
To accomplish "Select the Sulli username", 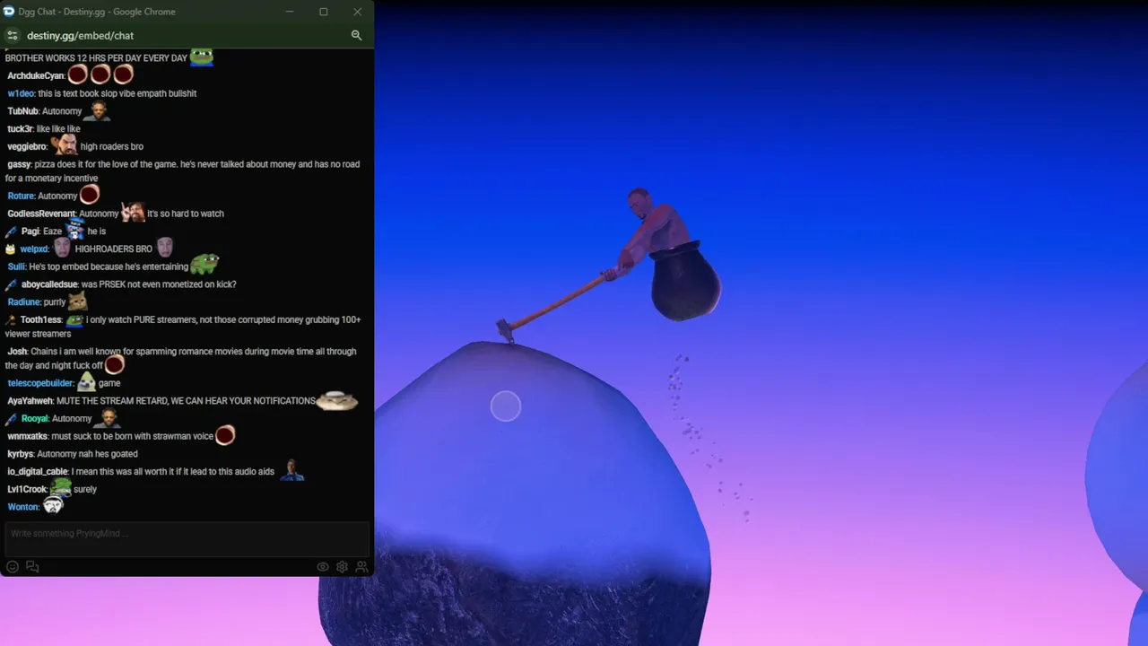I will (x=16, y=266).
